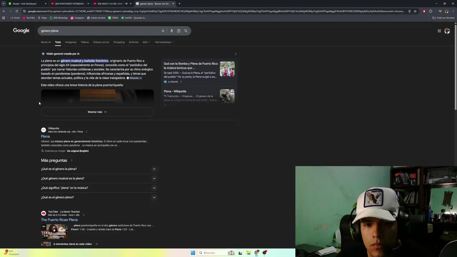Bookmark this page with the star icon
The height and width of the screenshot is (257, 457).
415,11
